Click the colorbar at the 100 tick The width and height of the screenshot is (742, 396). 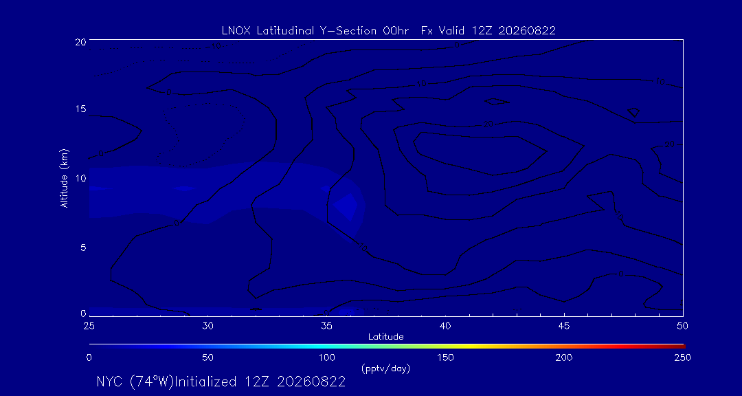tap(327, 346)
